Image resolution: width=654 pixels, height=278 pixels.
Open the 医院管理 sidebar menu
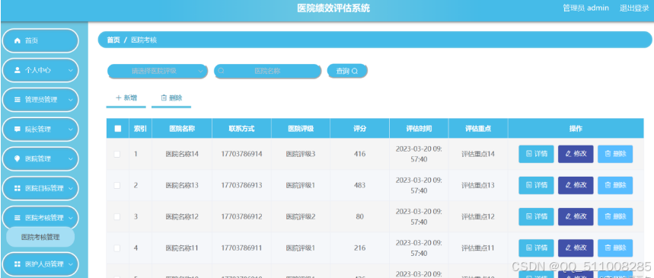pos(40,158)
